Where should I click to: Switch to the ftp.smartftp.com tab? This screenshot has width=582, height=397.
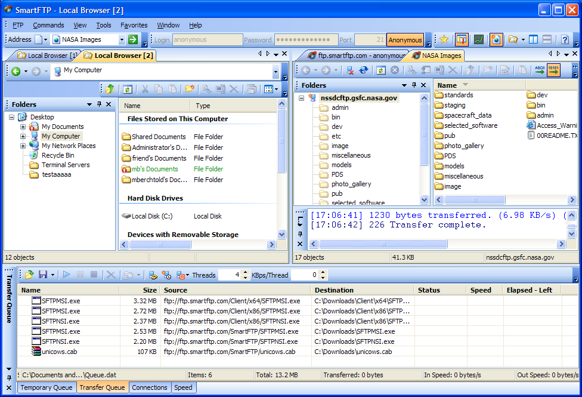(x=355, y=56)
